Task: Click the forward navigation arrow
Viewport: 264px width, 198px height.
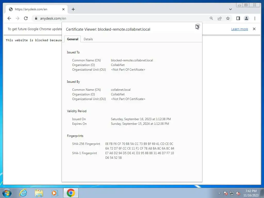Action: click(18, 18)
